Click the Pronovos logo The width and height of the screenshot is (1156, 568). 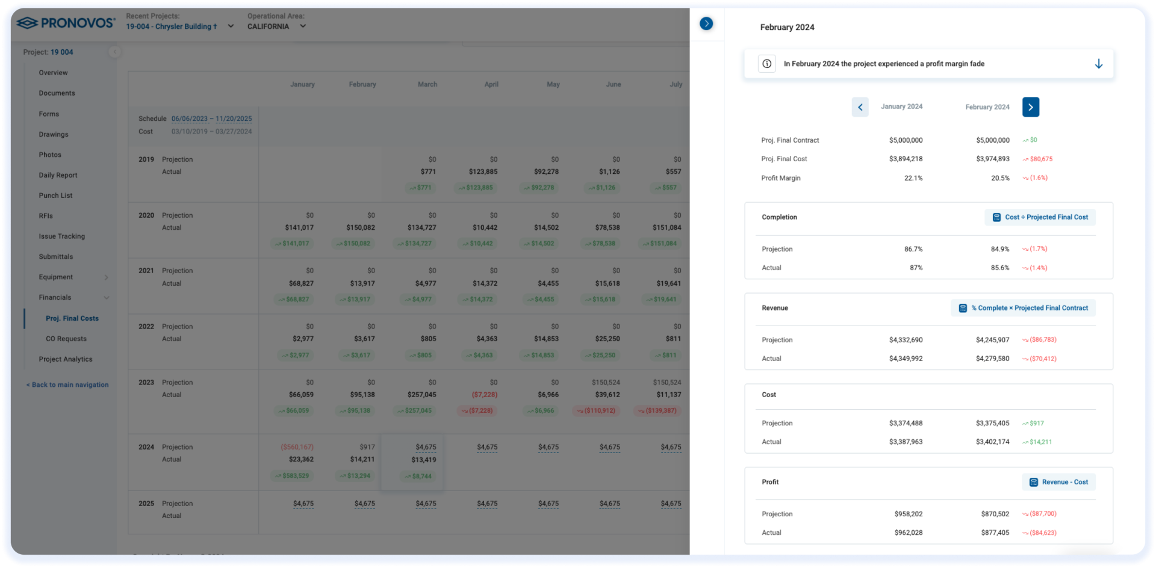click(x=65, y=23)
